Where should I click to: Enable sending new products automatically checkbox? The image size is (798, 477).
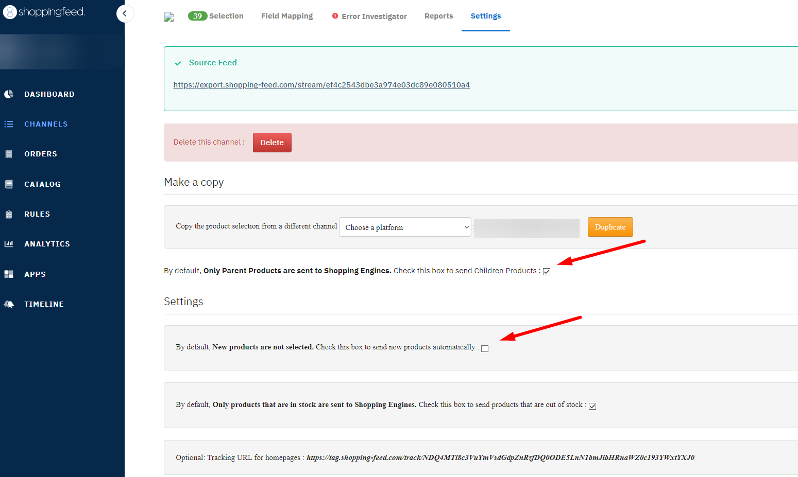pos(485,348)
